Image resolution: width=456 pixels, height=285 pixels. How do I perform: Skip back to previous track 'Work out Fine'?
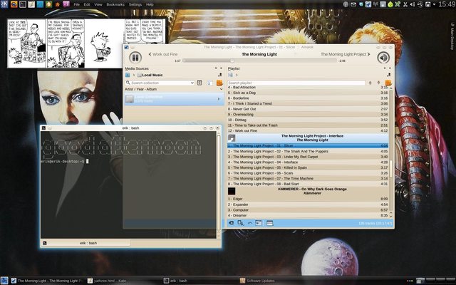(x=163, y=54)
